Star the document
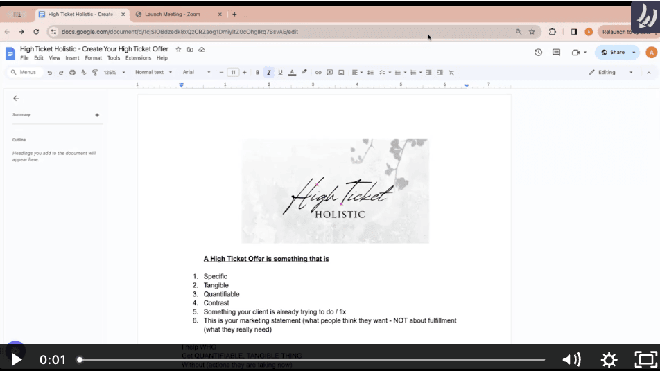 (x=178, y=50)
